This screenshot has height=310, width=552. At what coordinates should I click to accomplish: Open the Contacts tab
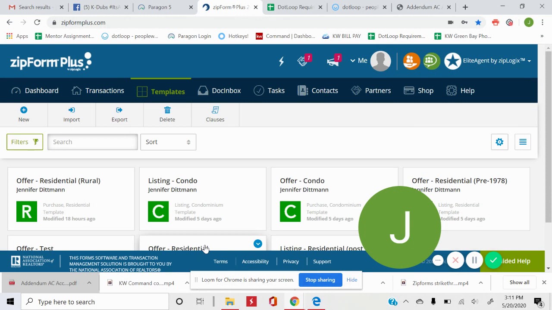click(x=318, y=91)
